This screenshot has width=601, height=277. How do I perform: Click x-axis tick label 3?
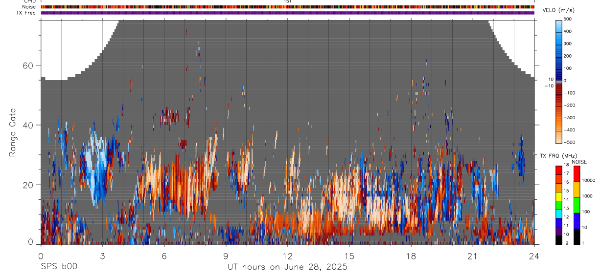[x=102, y=256]
